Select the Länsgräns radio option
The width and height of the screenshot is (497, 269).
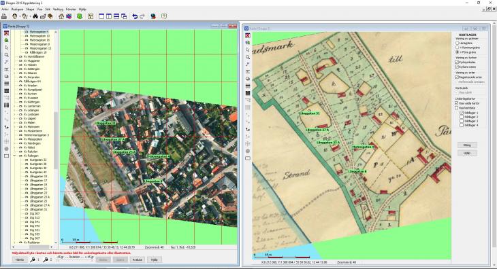click(457, 43)
